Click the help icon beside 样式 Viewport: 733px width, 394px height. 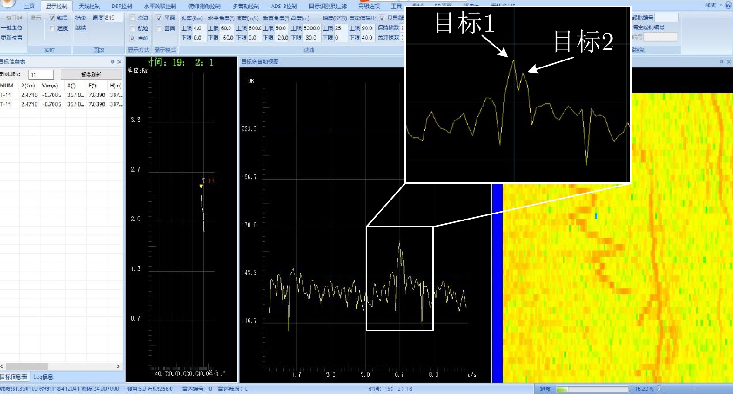728,6
